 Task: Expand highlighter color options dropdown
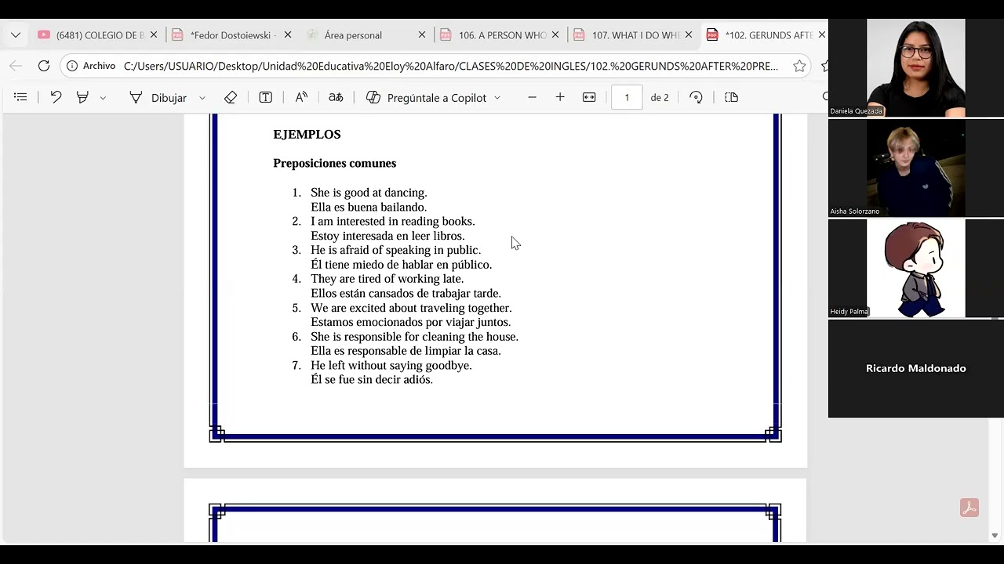click(x=103, y=98)
